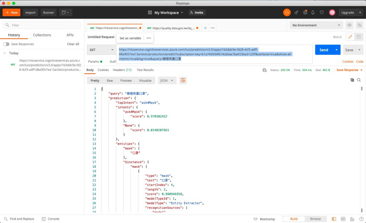The image size is (366, 223).
Task: Copy response body with copy icon
Action: pos(352,80)
